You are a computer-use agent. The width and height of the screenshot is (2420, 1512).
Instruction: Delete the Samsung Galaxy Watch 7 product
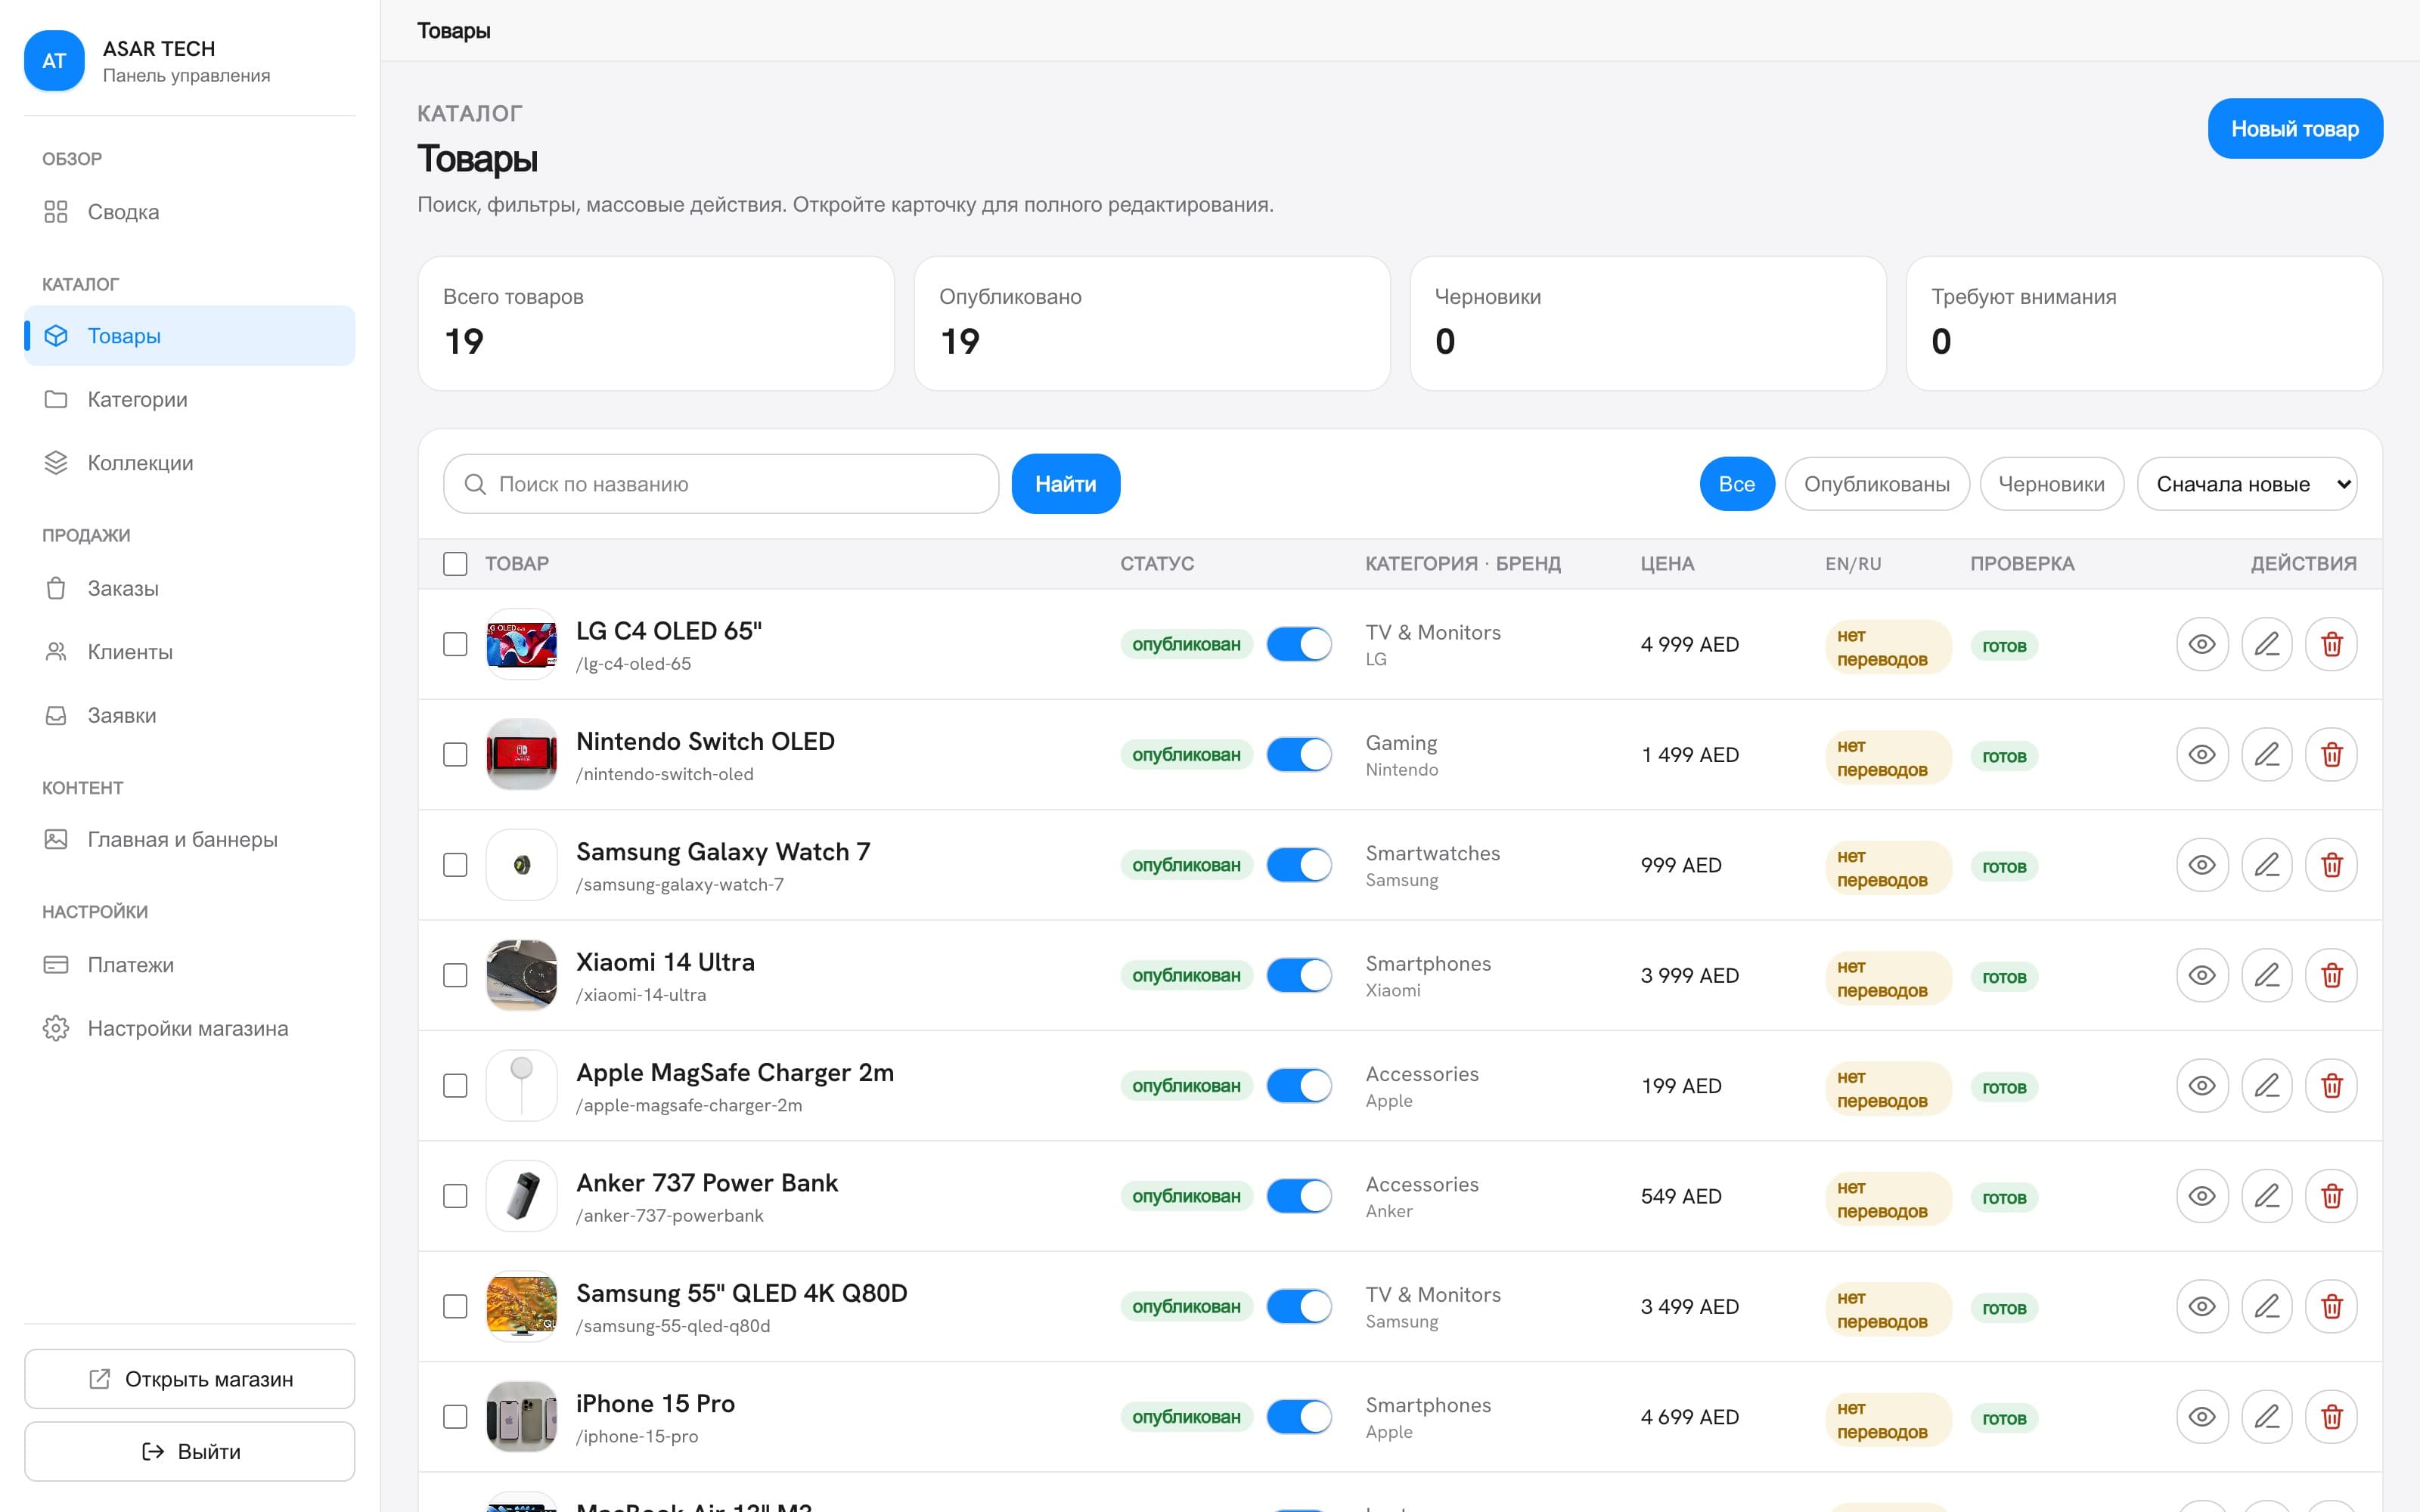pos(2331,865)
